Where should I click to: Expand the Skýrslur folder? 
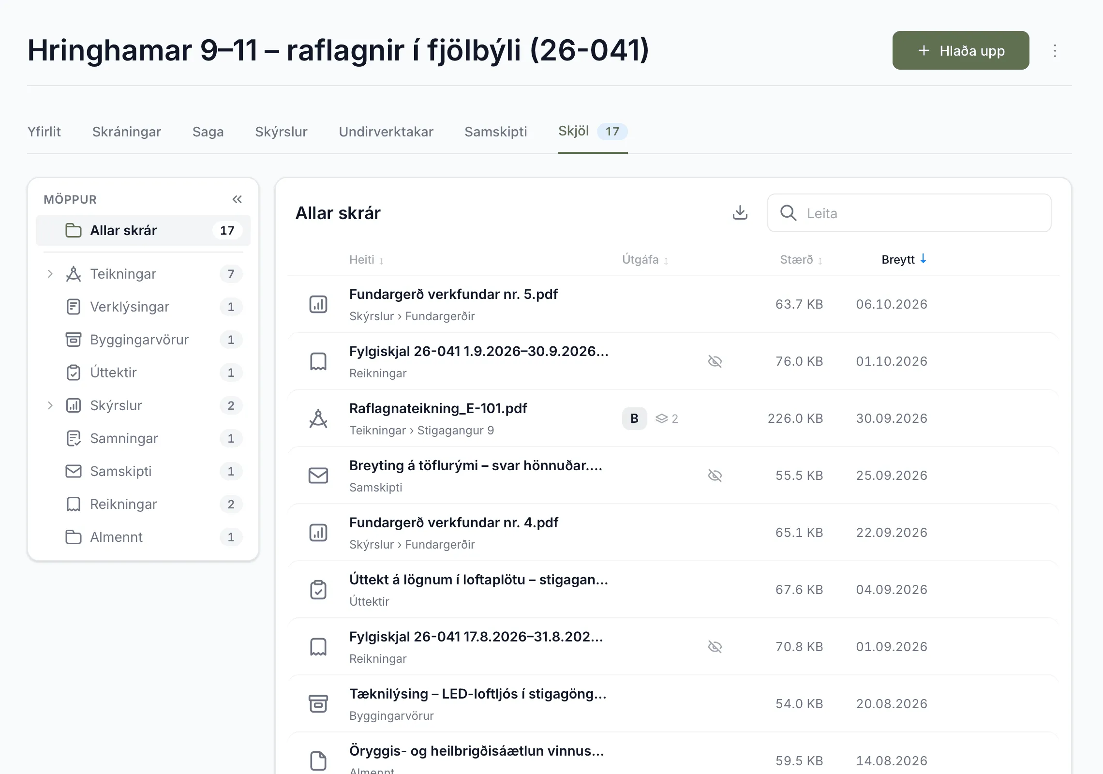pyautogui.click(x=50, y=405)
